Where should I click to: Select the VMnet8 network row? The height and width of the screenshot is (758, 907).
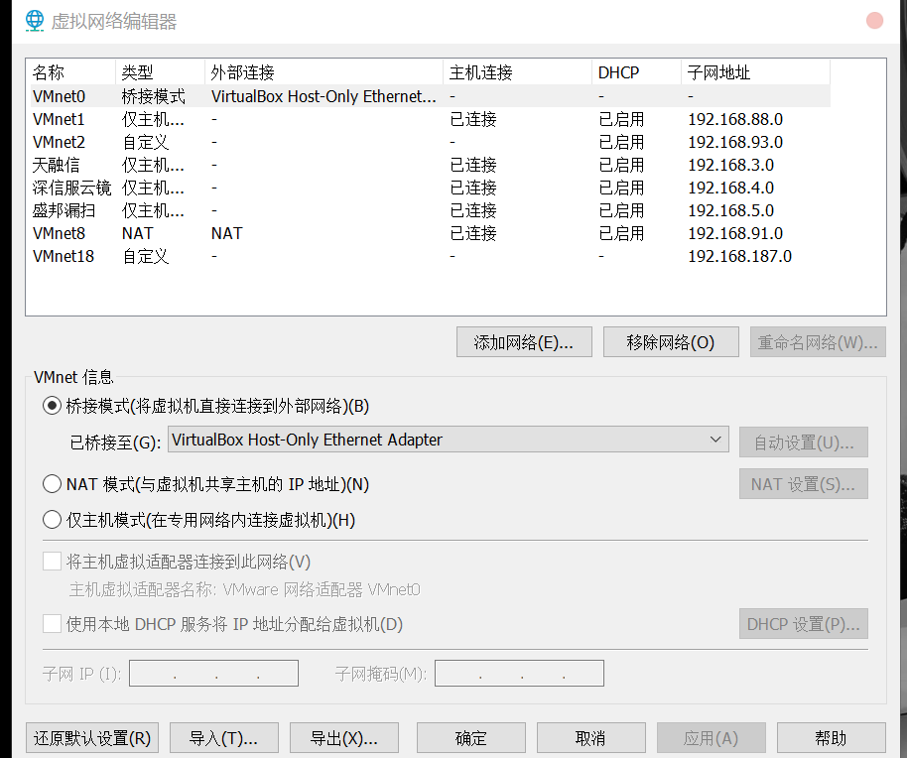[431, 233]
